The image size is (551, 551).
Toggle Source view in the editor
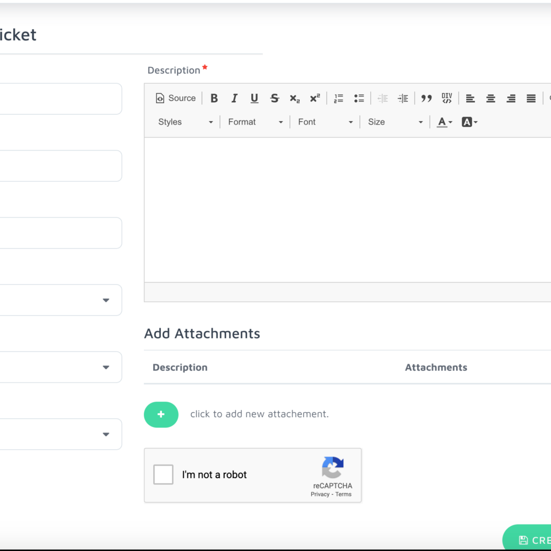pyautogui.click(x=175, y=98)
